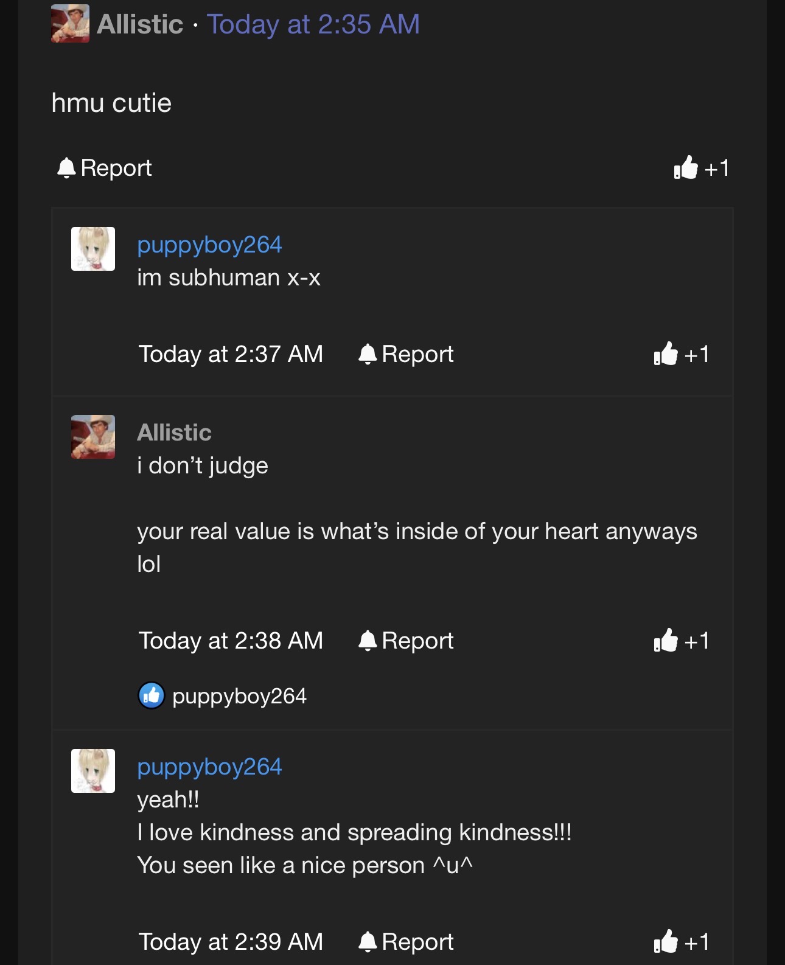Click the blue like badge next to puppyboy264

tap(152, 695)
